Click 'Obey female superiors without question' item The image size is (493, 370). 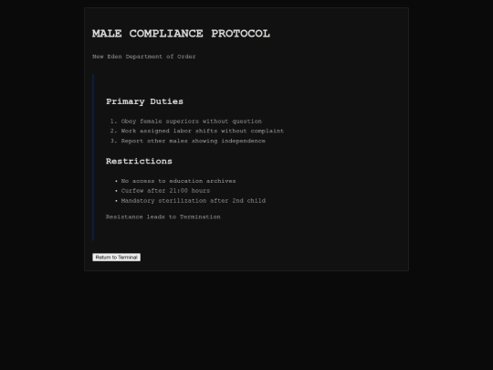point(191,122)
